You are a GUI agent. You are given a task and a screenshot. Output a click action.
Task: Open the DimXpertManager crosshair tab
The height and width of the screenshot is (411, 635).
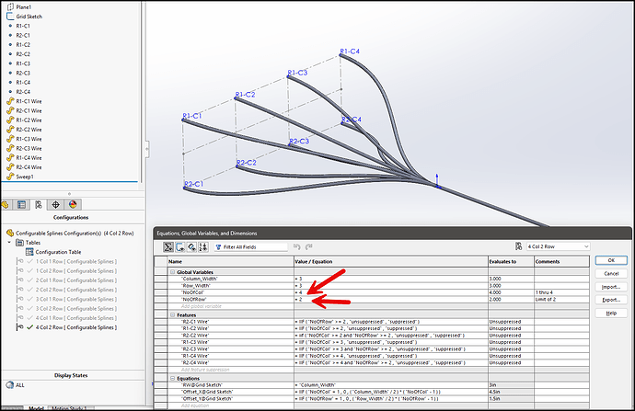[x=55, y=205]
